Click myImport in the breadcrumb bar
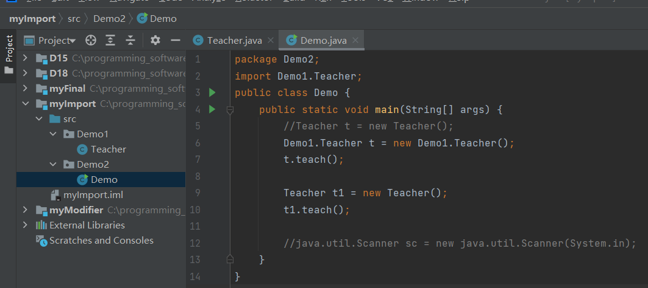 click(x=32, y=19)
